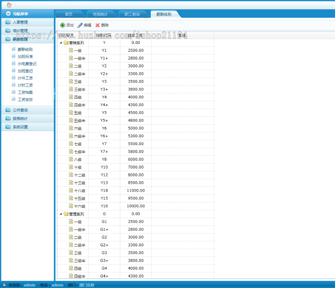Viewport: 335px width, 288px height.
Task: Click the page icon of row Y1
Action: click(71, 50)
